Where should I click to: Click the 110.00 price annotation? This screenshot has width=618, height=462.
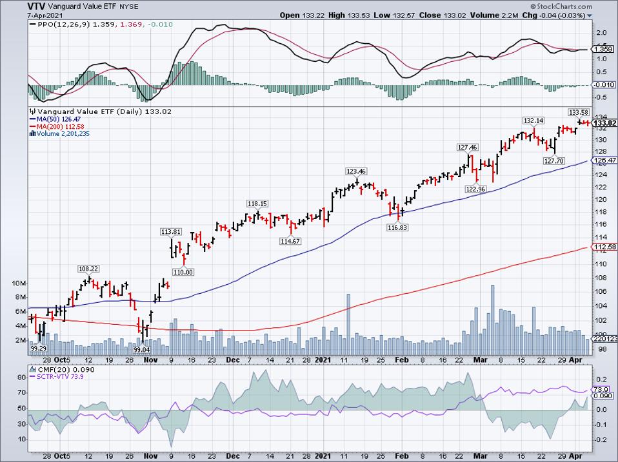pyautogui.click(x=183, y=272)
